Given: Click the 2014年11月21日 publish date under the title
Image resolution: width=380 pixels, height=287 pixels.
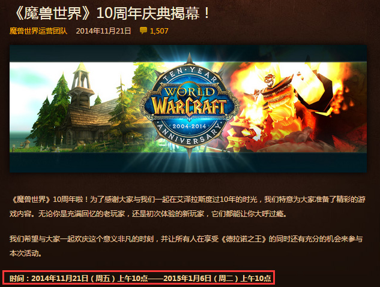Looking at the screenshot, I should click(x=103, y=31).
